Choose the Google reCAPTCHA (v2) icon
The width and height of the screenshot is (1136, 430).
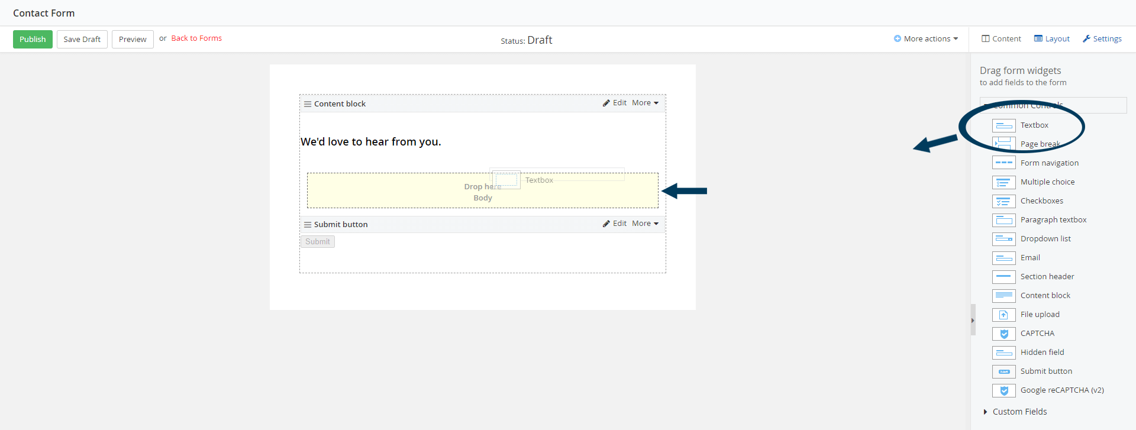[1003, 390]
